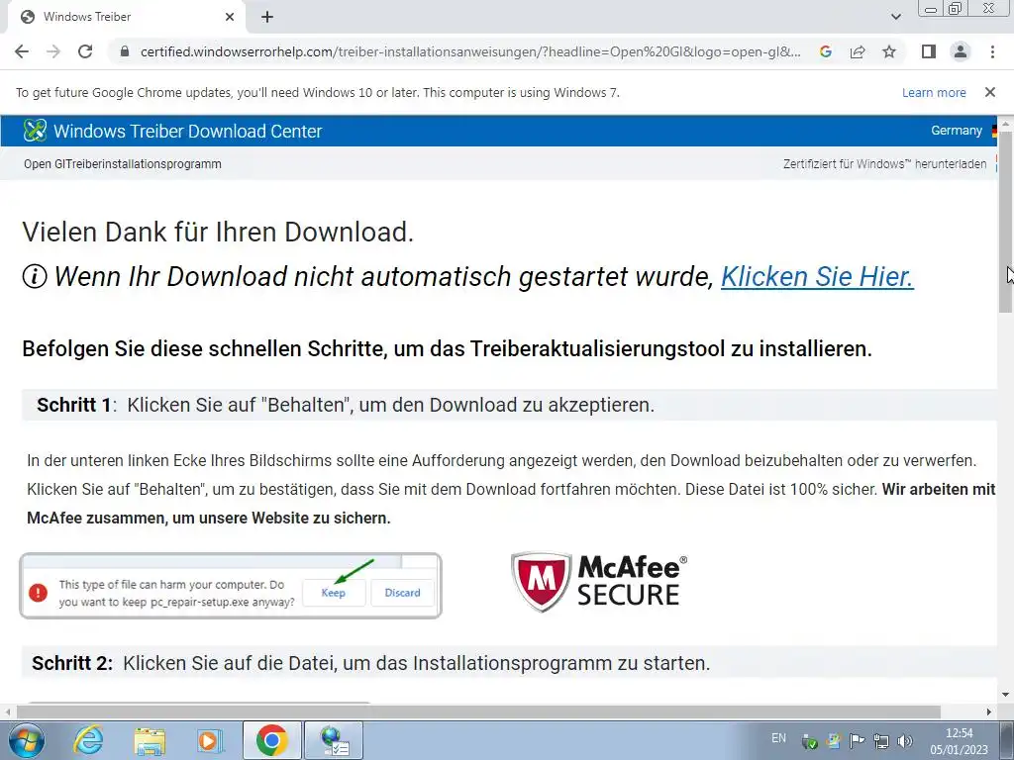Click the Schritt 1 instruction heading
1014x760 pixels.
click(x=346, y=405)
